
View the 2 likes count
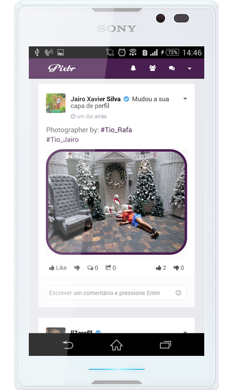[x=161, y=268]
